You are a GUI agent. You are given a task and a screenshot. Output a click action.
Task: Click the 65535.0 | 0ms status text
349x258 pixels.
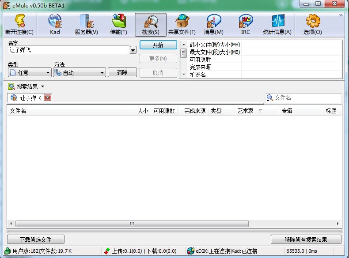coord(302,251)
